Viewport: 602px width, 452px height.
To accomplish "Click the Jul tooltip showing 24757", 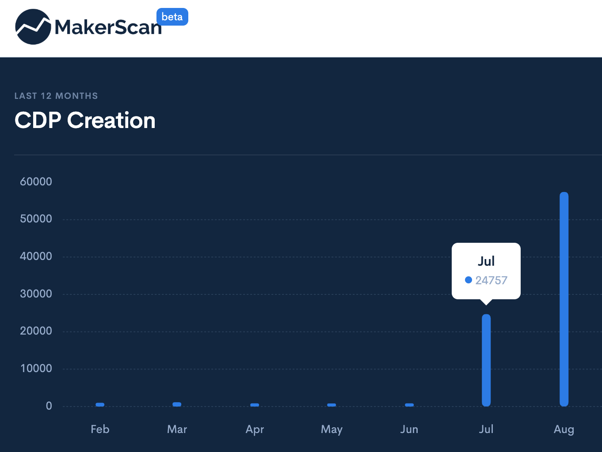I will [x=486, y=271].
